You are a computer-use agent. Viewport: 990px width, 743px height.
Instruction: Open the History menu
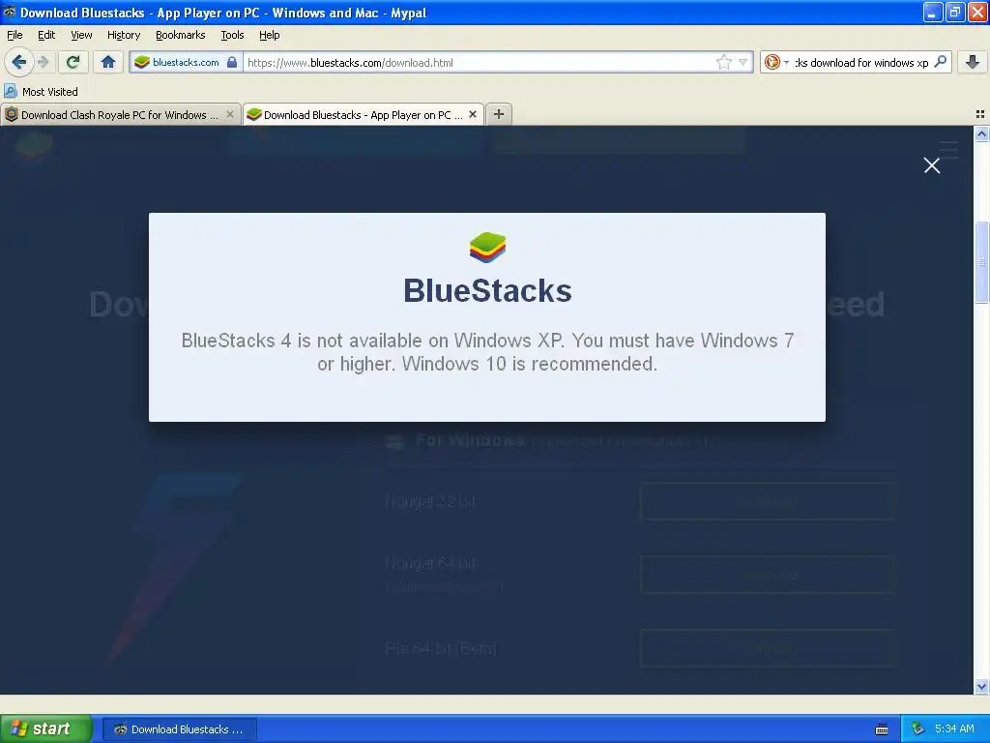(x=124, y=35)
